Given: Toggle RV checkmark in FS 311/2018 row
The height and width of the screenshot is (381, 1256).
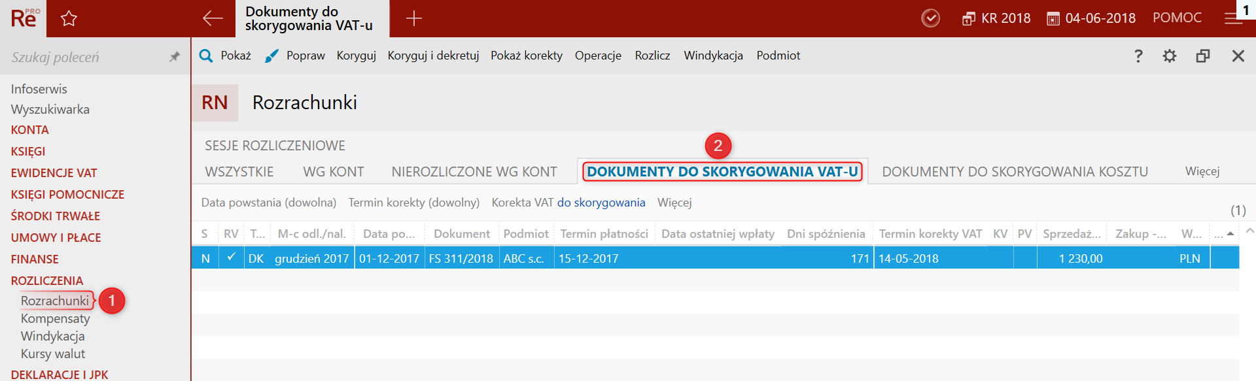Looking at the screenshot, I should (x=231, y=257).
